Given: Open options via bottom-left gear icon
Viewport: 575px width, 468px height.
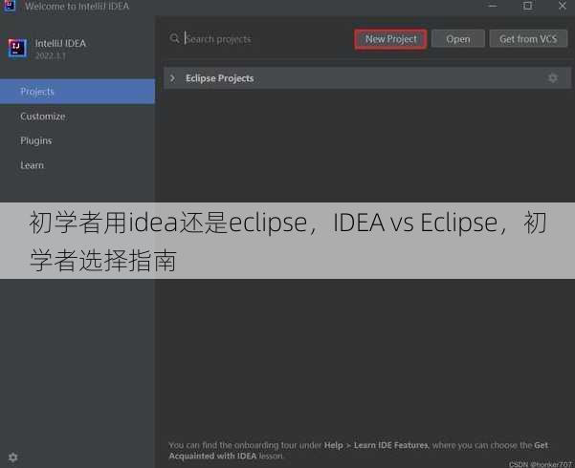Looking at the screenshot, I should (x=12, y=457).
